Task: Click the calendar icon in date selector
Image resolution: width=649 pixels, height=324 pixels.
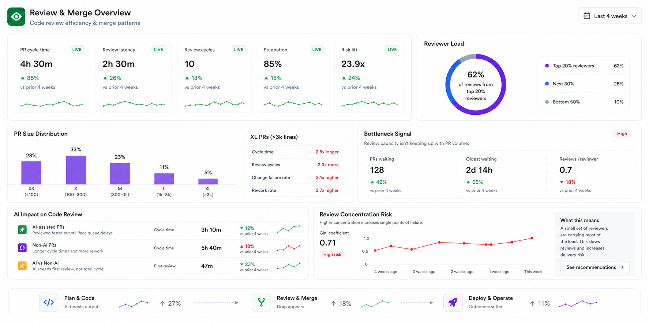Action: pos(587,16)
